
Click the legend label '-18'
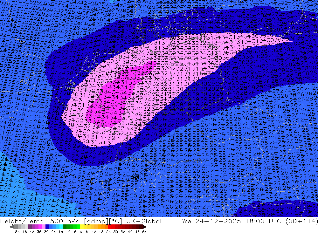tap(60, 232)
